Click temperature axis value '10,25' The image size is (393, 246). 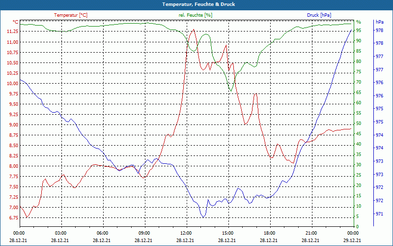click(x=13, y=73)
